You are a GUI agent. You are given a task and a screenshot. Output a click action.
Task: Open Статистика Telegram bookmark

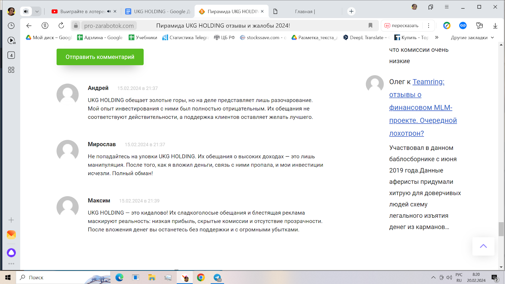pyautogui.click(x=186, y=37)
